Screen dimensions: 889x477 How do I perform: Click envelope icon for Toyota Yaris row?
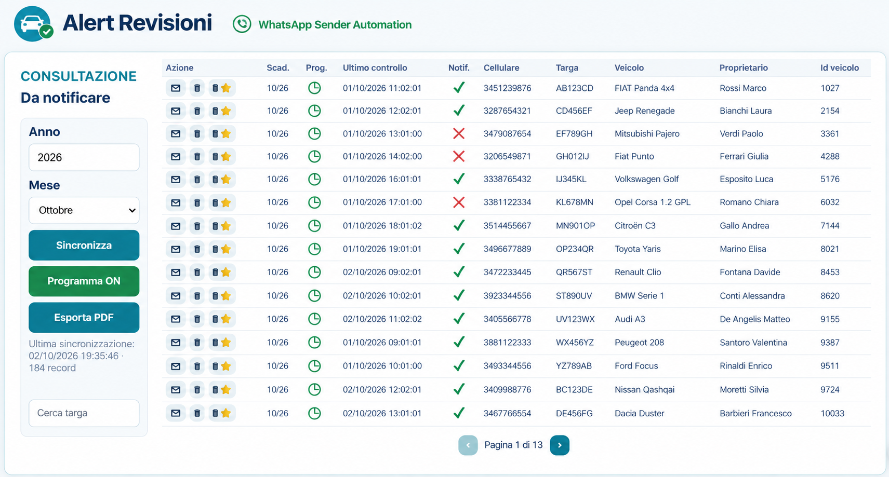pyautogui.click(x=176, y=249)
